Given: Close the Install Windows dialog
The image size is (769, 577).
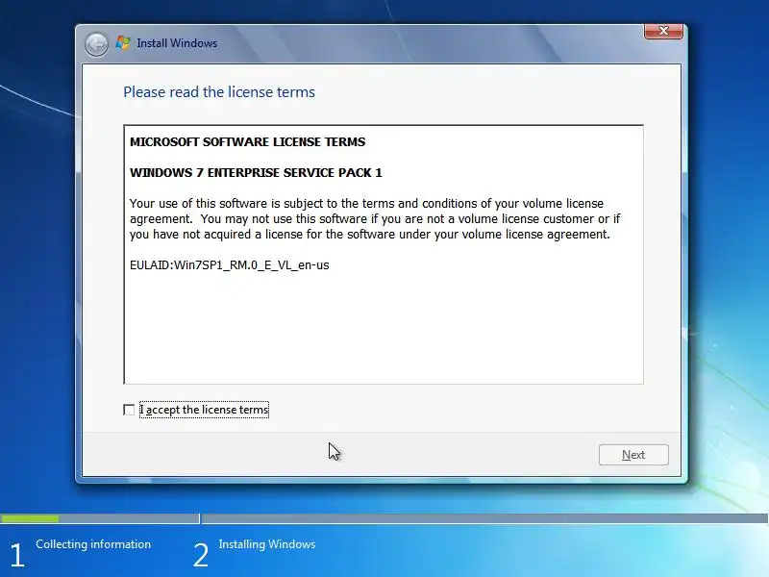Looking at the screenshot, I should point(663,31).
